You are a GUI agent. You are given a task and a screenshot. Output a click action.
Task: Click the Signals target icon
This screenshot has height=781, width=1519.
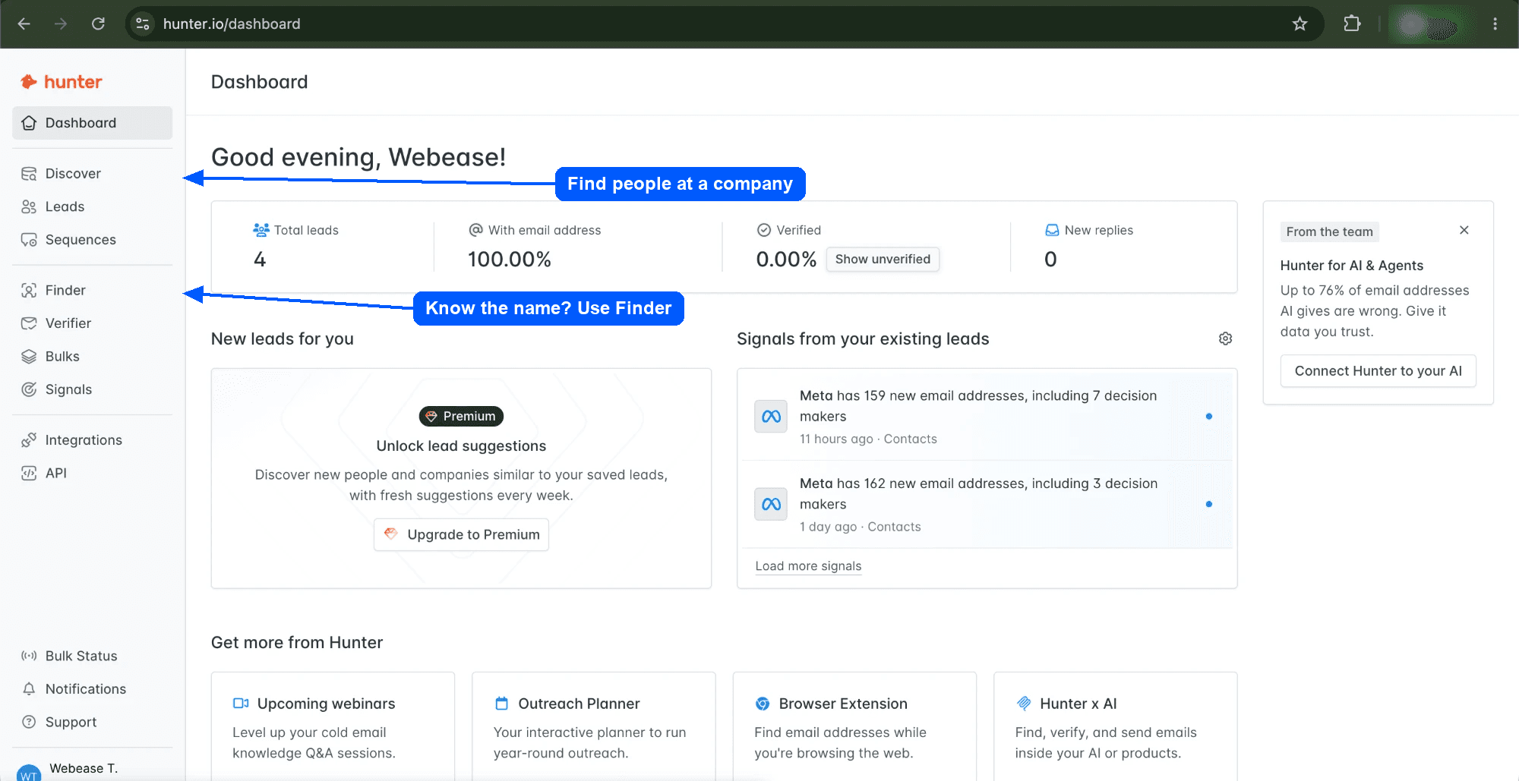click(29, 389)
